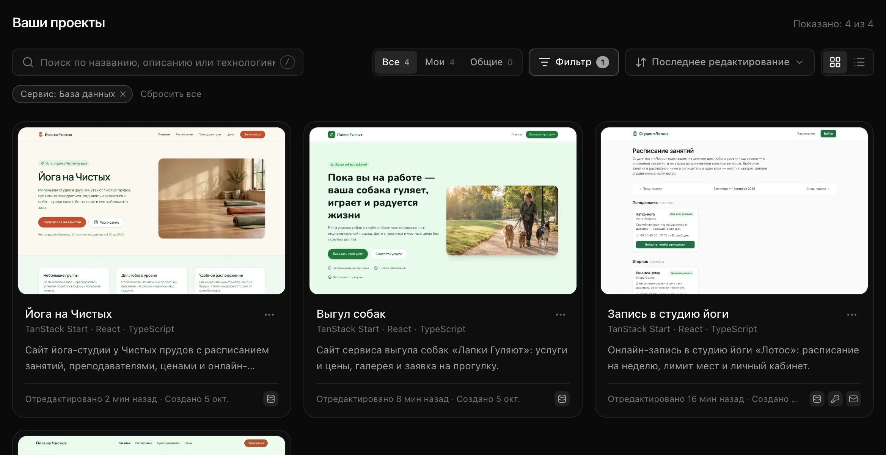Click the Йога на Чистых project title
This screenshot has height=455, width=886.
[69, 314]
